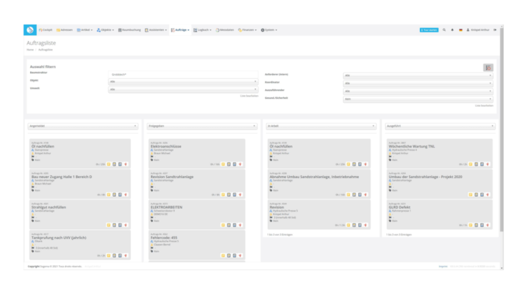
Task: Click the Baumstruktur input field
Action: point(183,74)
